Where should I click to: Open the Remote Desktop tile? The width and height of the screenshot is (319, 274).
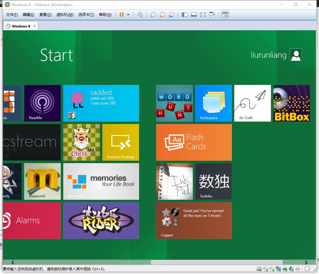121,142
